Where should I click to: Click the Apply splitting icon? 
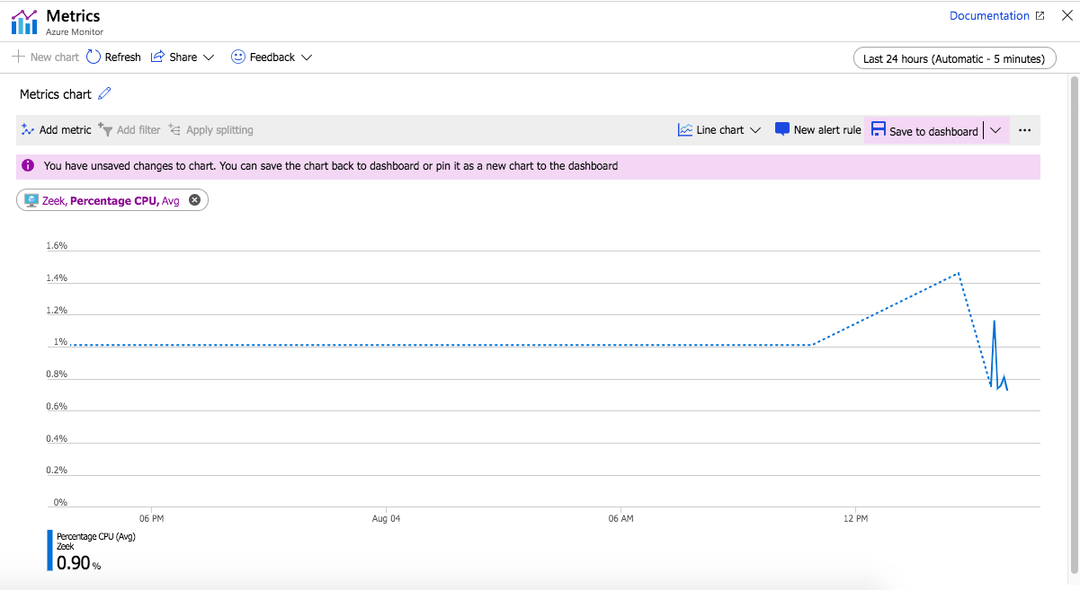(174, 129)
